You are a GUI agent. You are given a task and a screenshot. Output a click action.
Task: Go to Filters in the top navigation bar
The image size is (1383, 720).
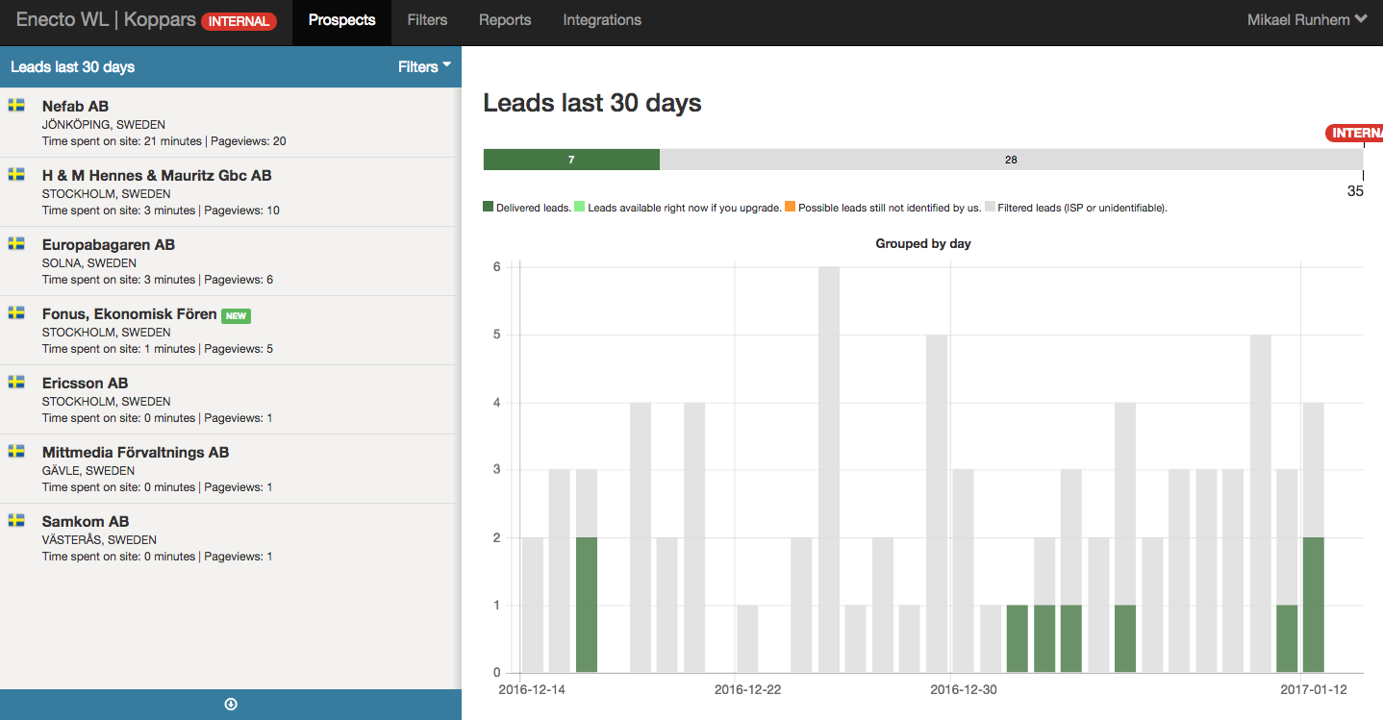(427, 20)
